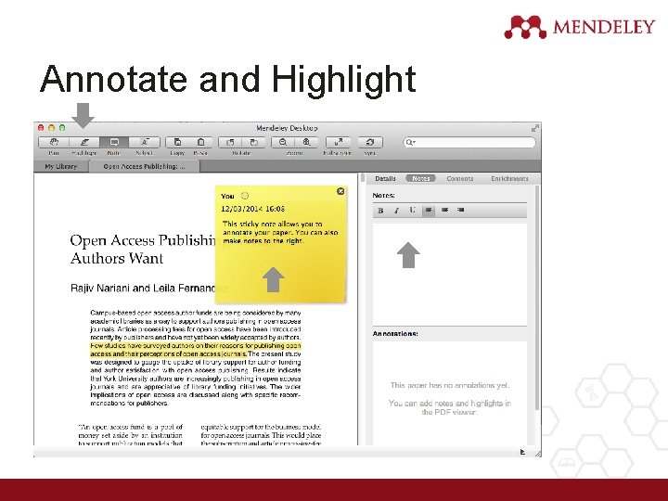Click the window fullscreen arrows icon
Viewport: 668px width, 501px height.
tap(535, 128)
